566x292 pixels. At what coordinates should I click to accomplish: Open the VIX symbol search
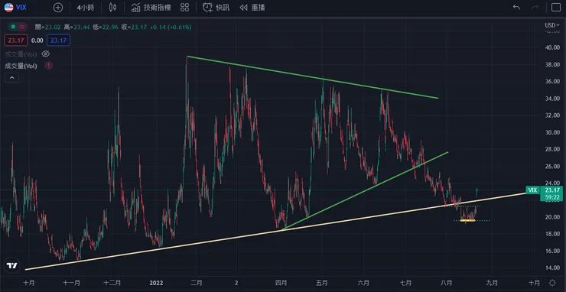pyautogui.click(x=21, y=7)
